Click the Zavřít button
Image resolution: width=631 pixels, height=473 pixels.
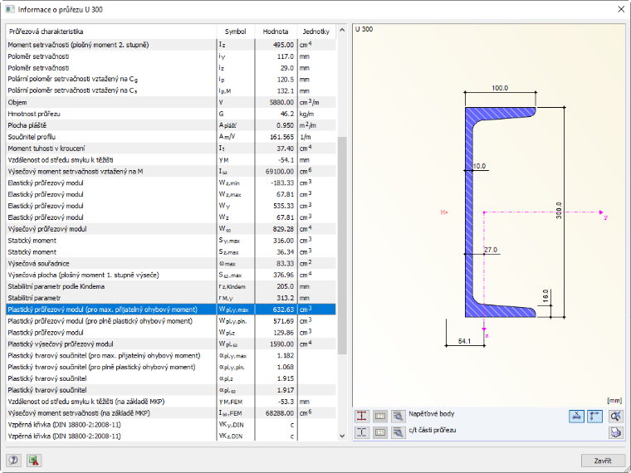(x=603, y=461)
